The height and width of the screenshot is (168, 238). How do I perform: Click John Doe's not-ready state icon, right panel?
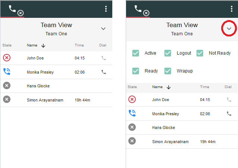click(132, 99)
